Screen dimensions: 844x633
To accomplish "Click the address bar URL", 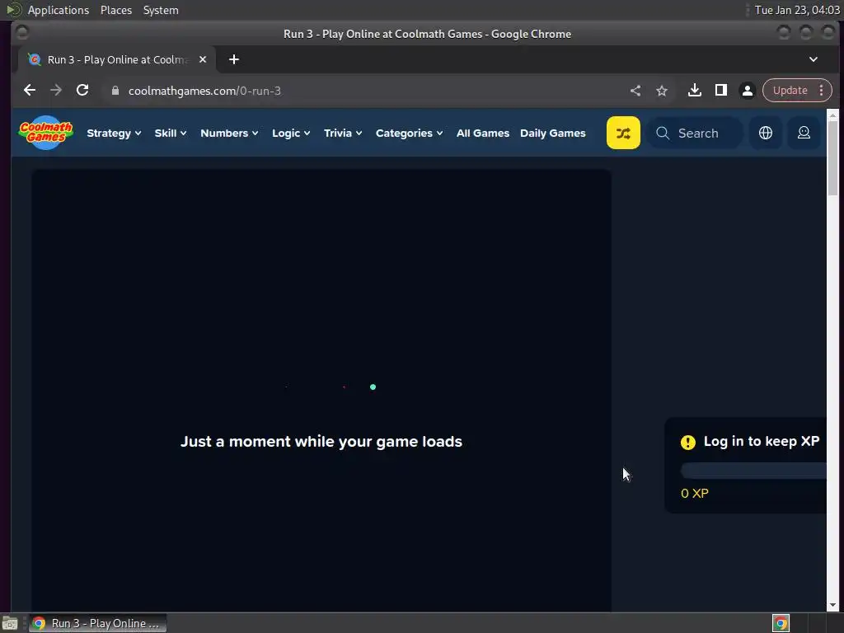I will tap(204, 91).
